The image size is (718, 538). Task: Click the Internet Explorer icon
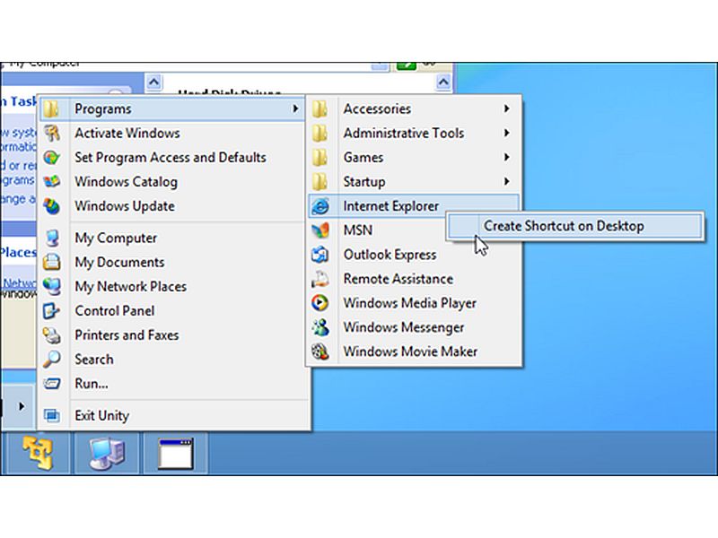320,206
